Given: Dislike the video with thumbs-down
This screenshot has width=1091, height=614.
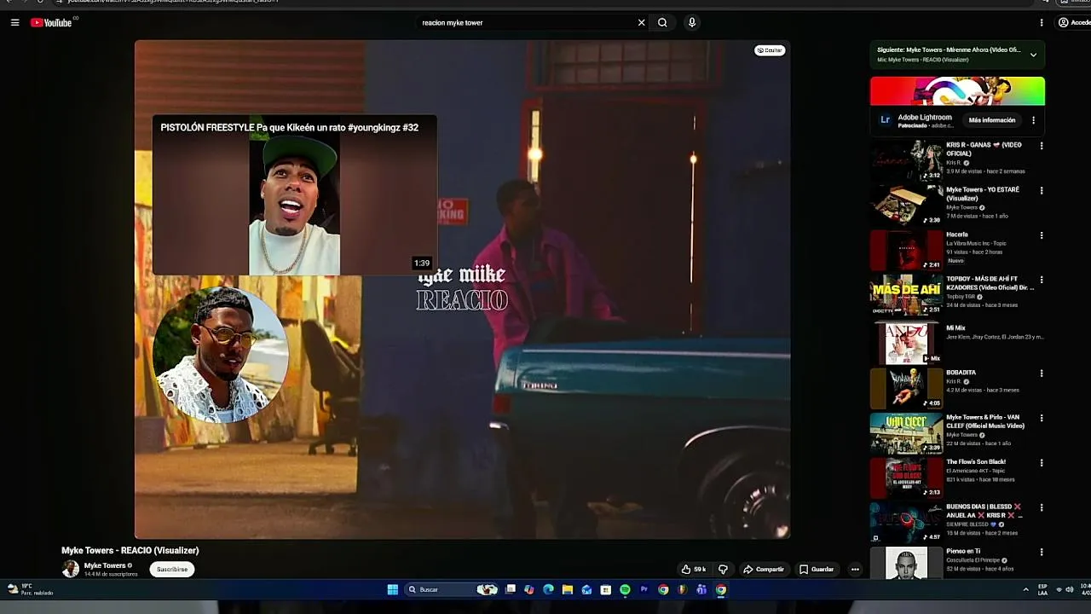Looking at the screenshot, I should tap(723, 569).
